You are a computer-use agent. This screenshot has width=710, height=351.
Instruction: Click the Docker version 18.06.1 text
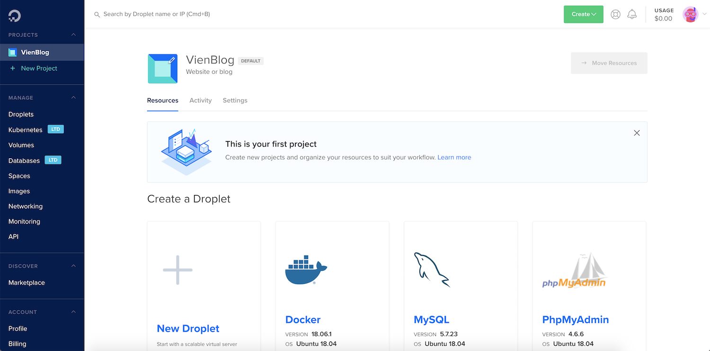tap(322, 334)
